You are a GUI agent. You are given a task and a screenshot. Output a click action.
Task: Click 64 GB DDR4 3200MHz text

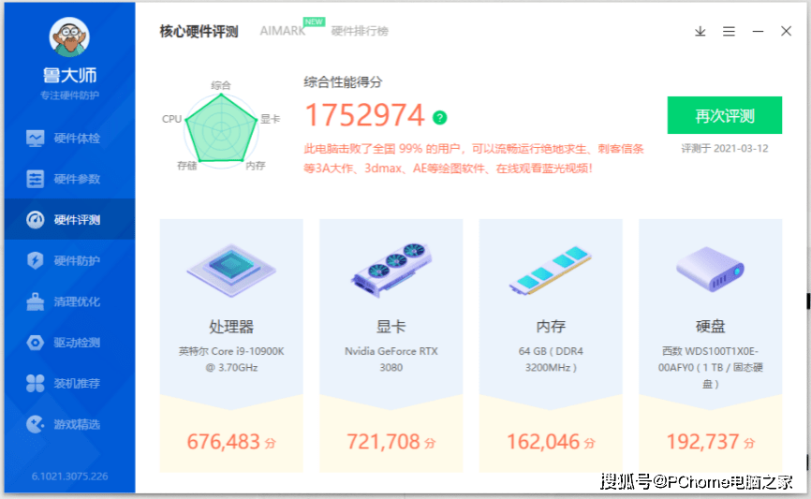pos(551,360)
